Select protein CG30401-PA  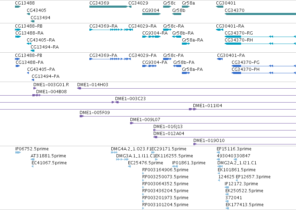(x=231, y=55)
